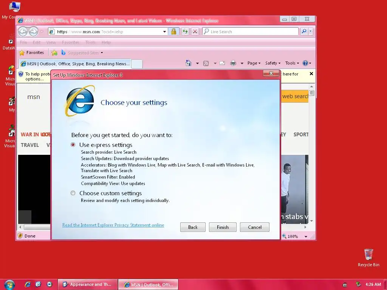Open the Favorites star button
Image resolution: width=387 pixels, height=290 pixels.
point(31,52)
